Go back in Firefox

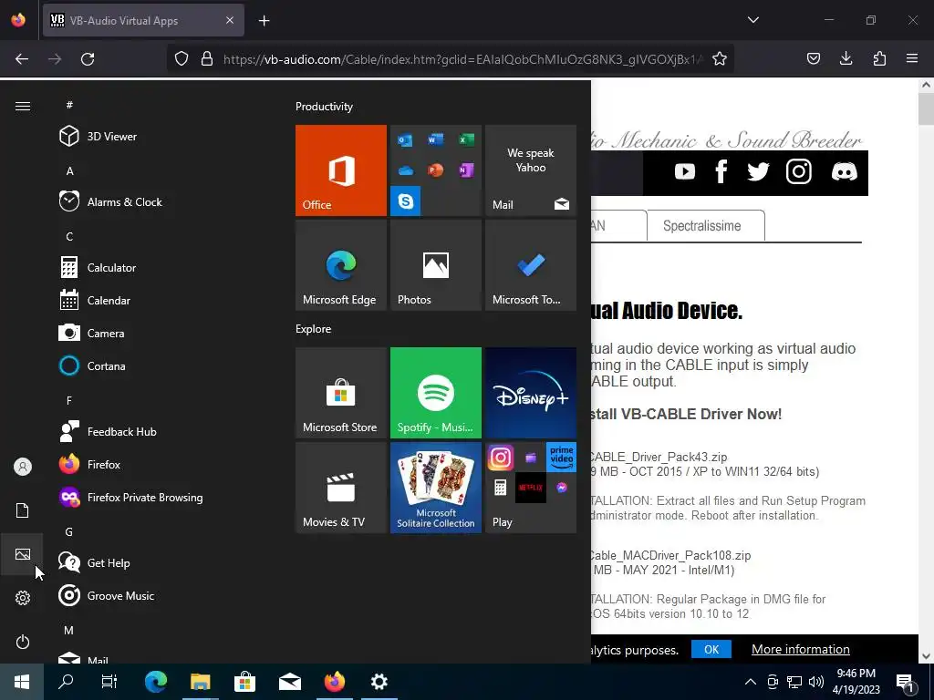click(x=22, y=59)
